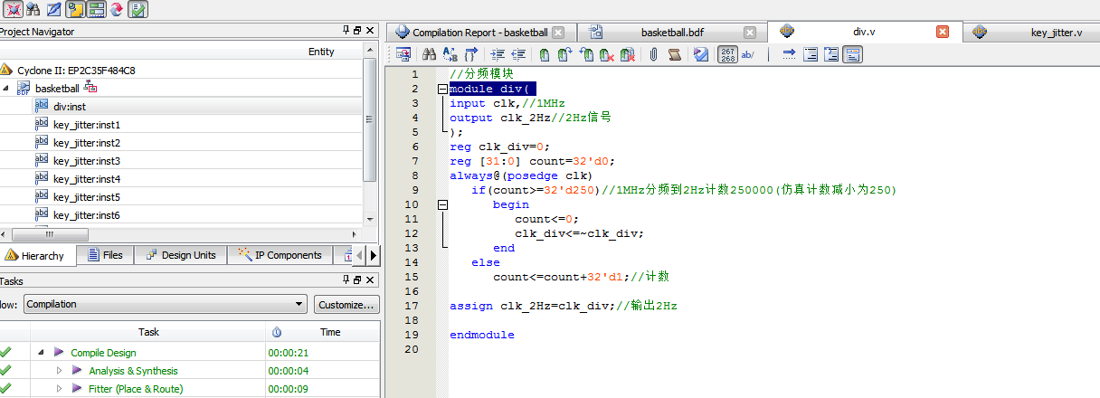Viewport: 1100px width, 398px height.
Task: Click the Customize... button
Action: (346, 305)
